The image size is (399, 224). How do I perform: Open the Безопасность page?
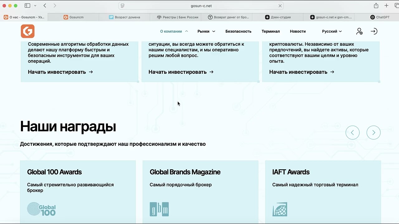238,31
